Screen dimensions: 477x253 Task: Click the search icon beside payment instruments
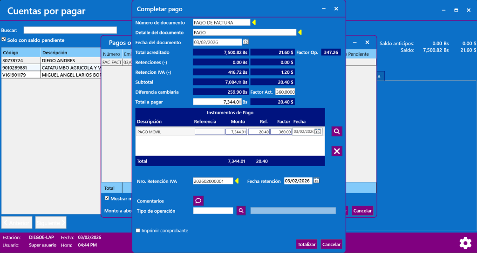coord(337,131)
